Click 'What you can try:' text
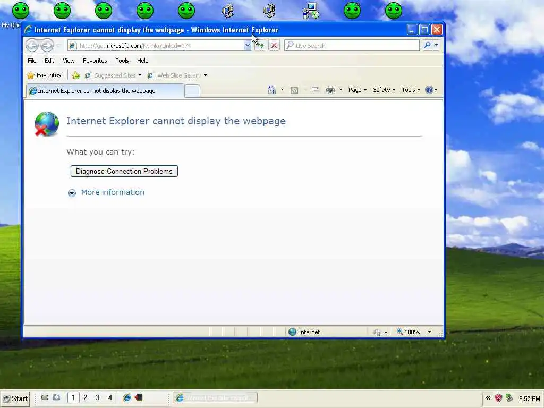This screenshot has width=544, height=408. click(100, 152)
